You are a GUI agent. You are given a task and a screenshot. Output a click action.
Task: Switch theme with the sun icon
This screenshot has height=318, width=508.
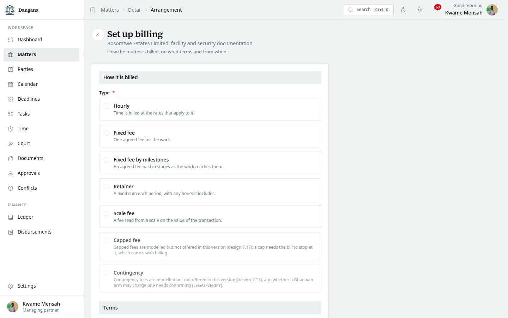click(419, 10)
